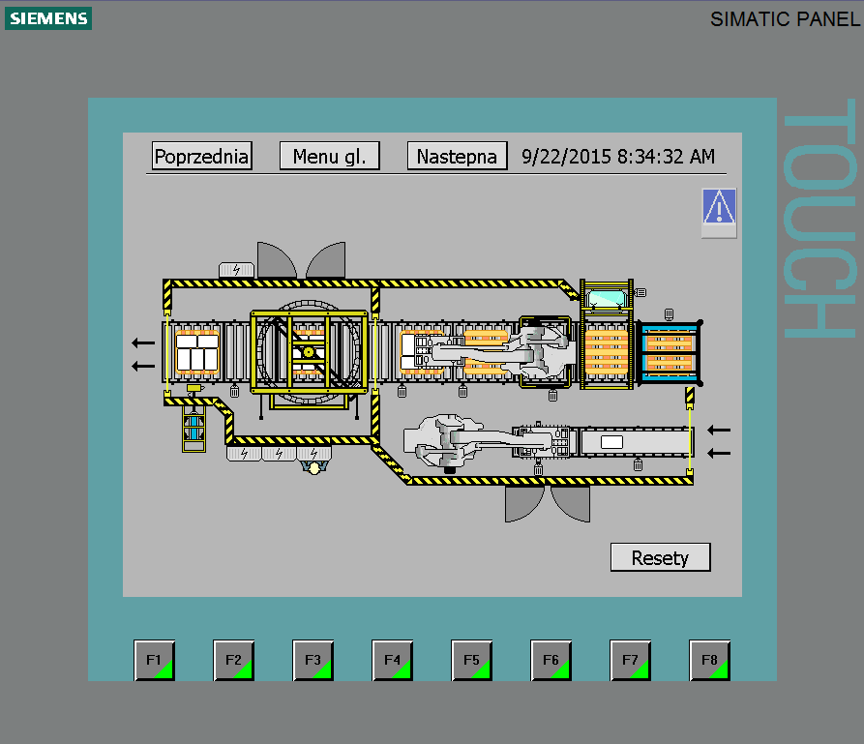Click the sensor above the blue pallet magazine
The width and height of the screenshot is (864, 744).
(669, 314)
